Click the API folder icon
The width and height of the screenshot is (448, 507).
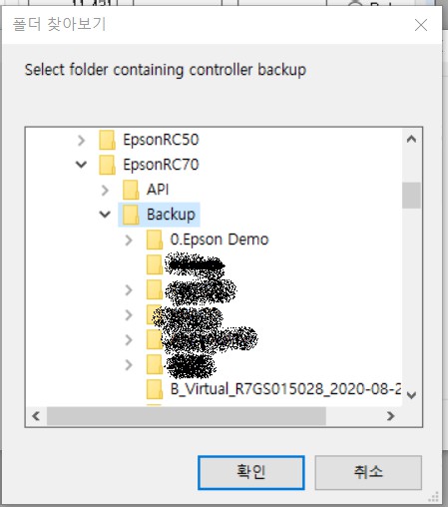coord(131,190)
